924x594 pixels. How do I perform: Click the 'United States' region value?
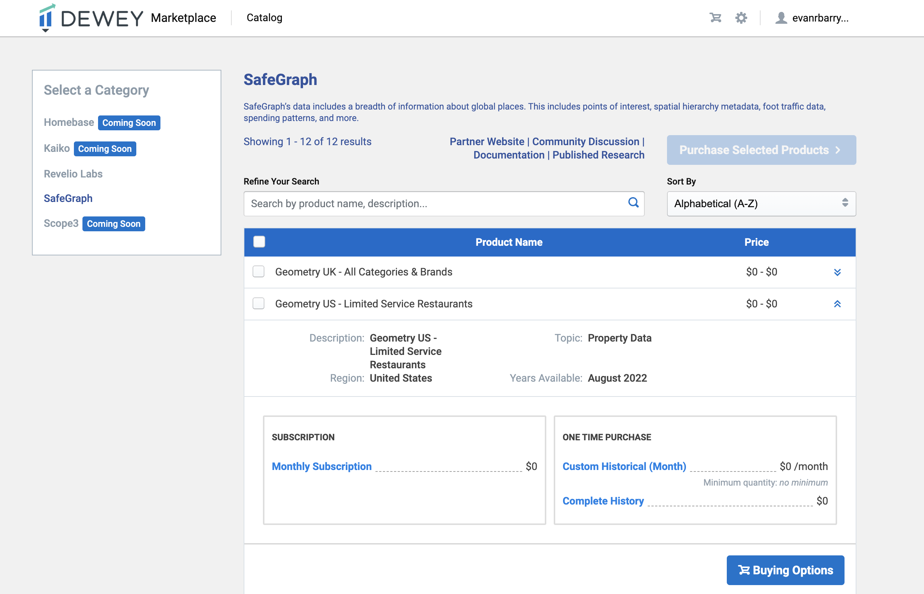pos(400,378)
